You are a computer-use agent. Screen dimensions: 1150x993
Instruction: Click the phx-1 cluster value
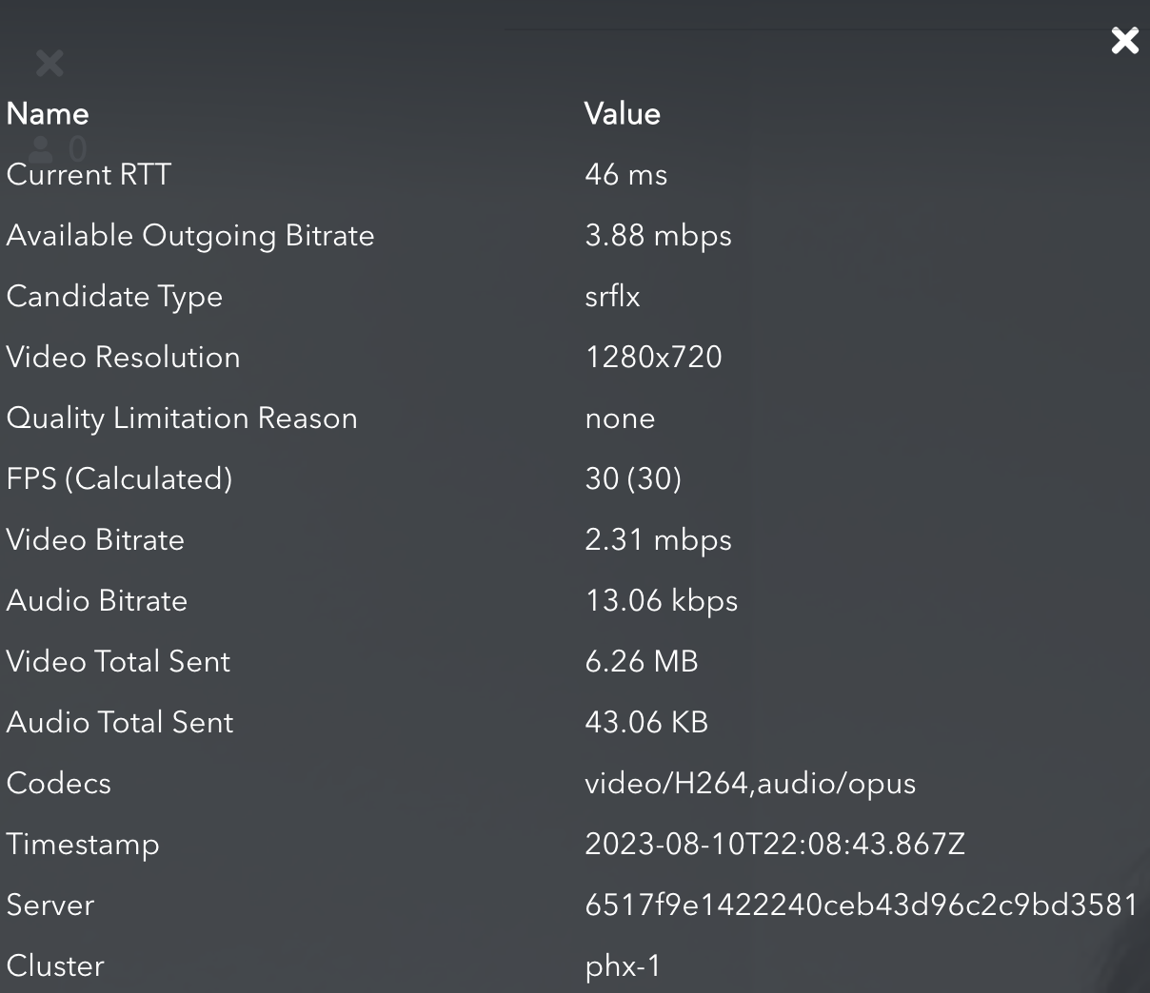623,966
